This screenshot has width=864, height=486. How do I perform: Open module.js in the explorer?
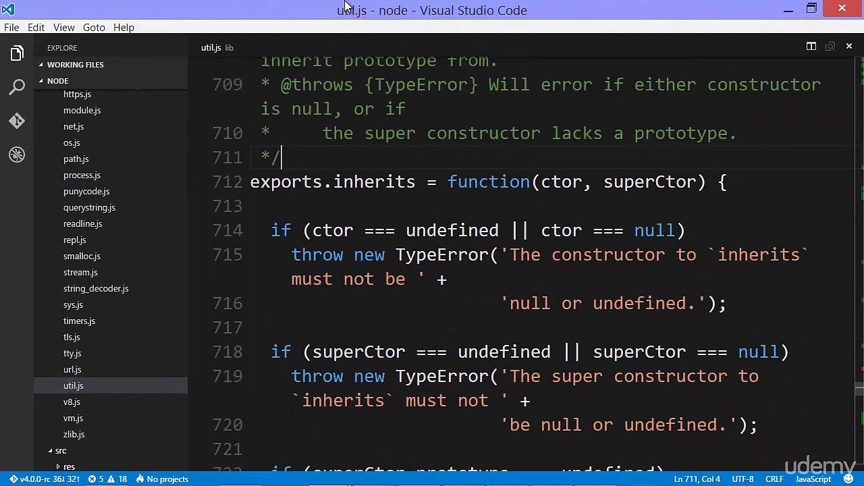tap(82, 111)
